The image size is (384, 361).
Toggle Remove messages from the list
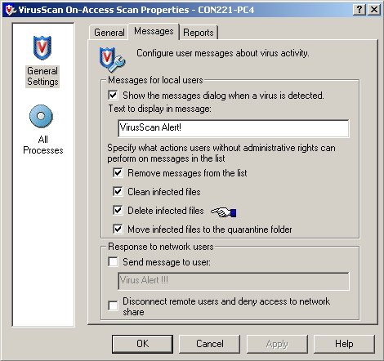point(118,172)
